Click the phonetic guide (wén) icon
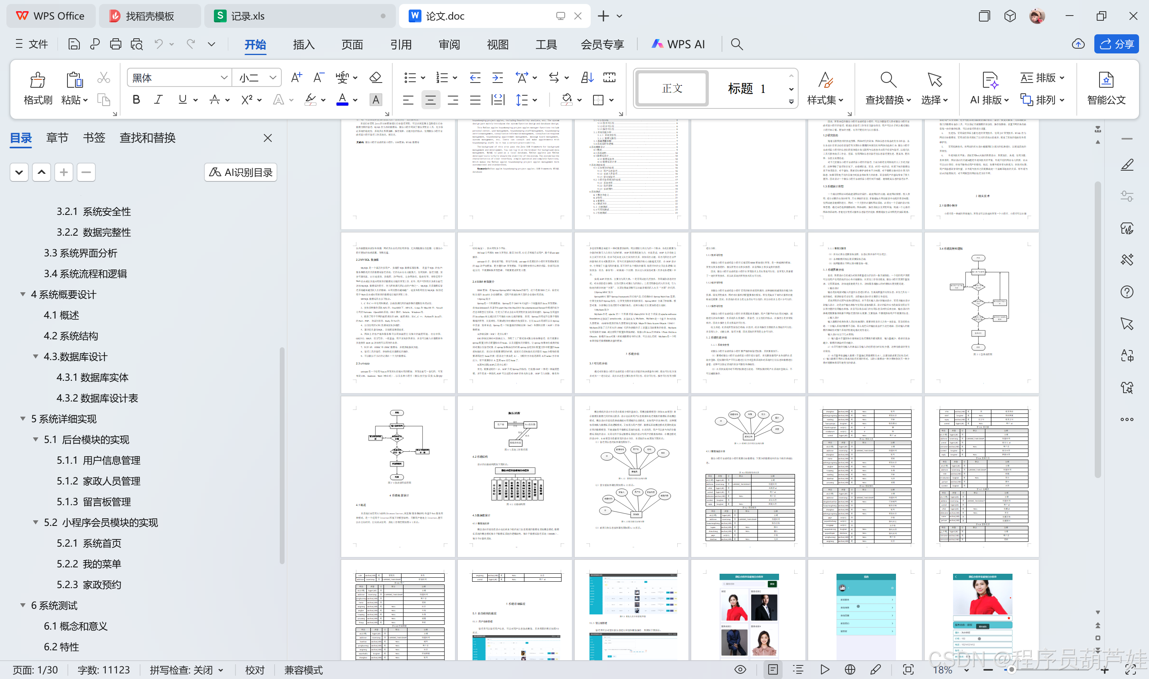The image size is (1149, 679). [342, 77]
